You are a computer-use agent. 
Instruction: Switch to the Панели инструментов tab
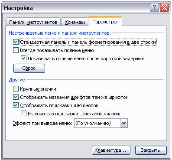pos(33,22)
